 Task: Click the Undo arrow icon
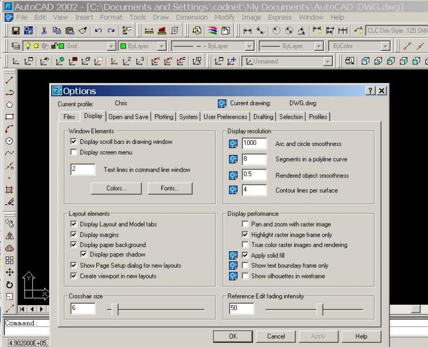[x=98, y=30]
